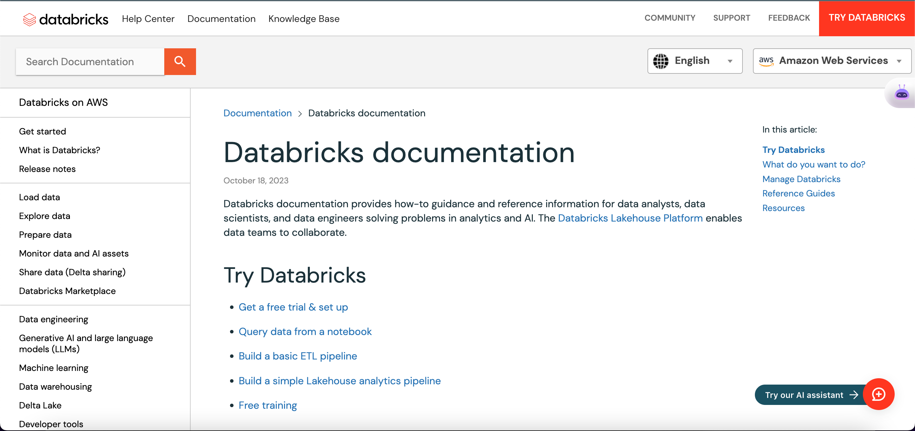Open Build a simple Lakehouse analytics pipeline

340,380
